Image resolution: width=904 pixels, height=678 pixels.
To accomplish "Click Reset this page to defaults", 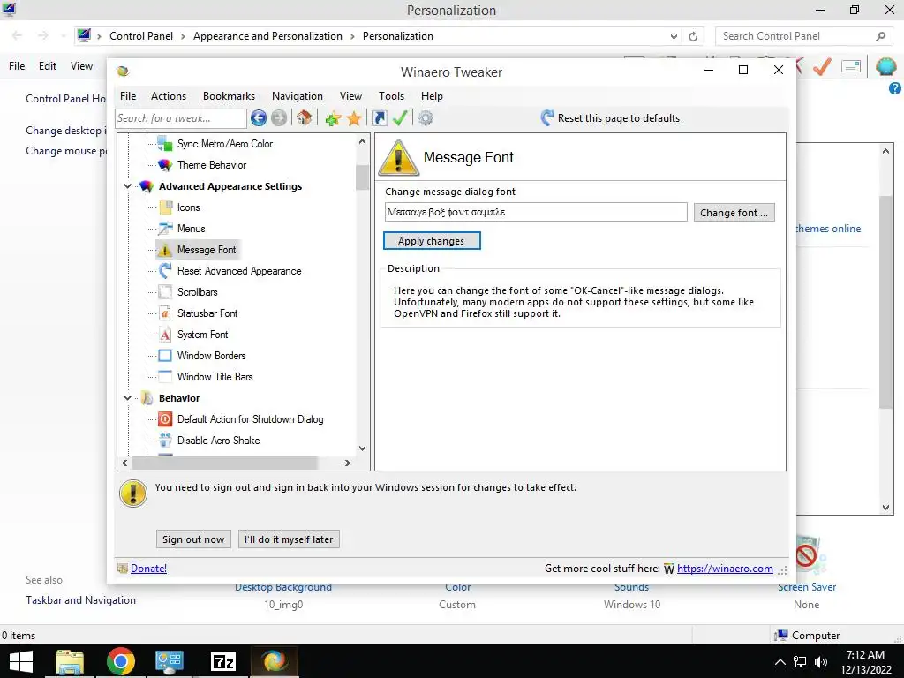I will [x=611, y=118].
